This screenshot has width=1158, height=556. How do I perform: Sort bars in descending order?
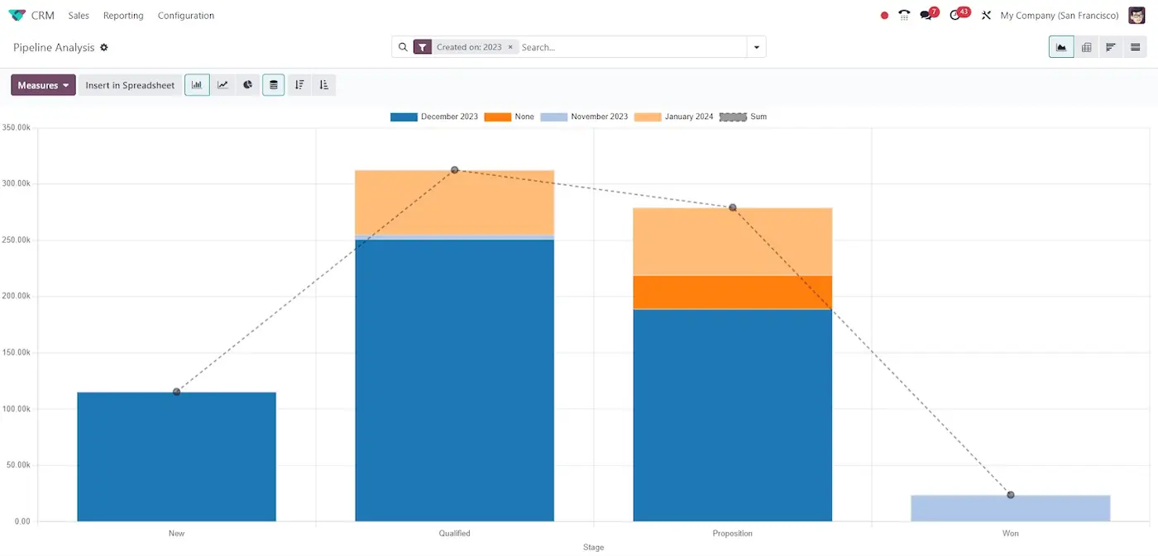[299, 84]
